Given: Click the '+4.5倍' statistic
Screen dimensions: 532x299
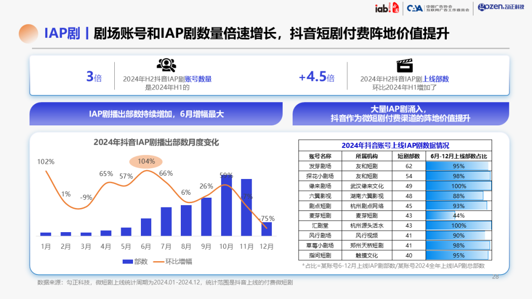Looking at the screenshot, I should coord(317,77).
